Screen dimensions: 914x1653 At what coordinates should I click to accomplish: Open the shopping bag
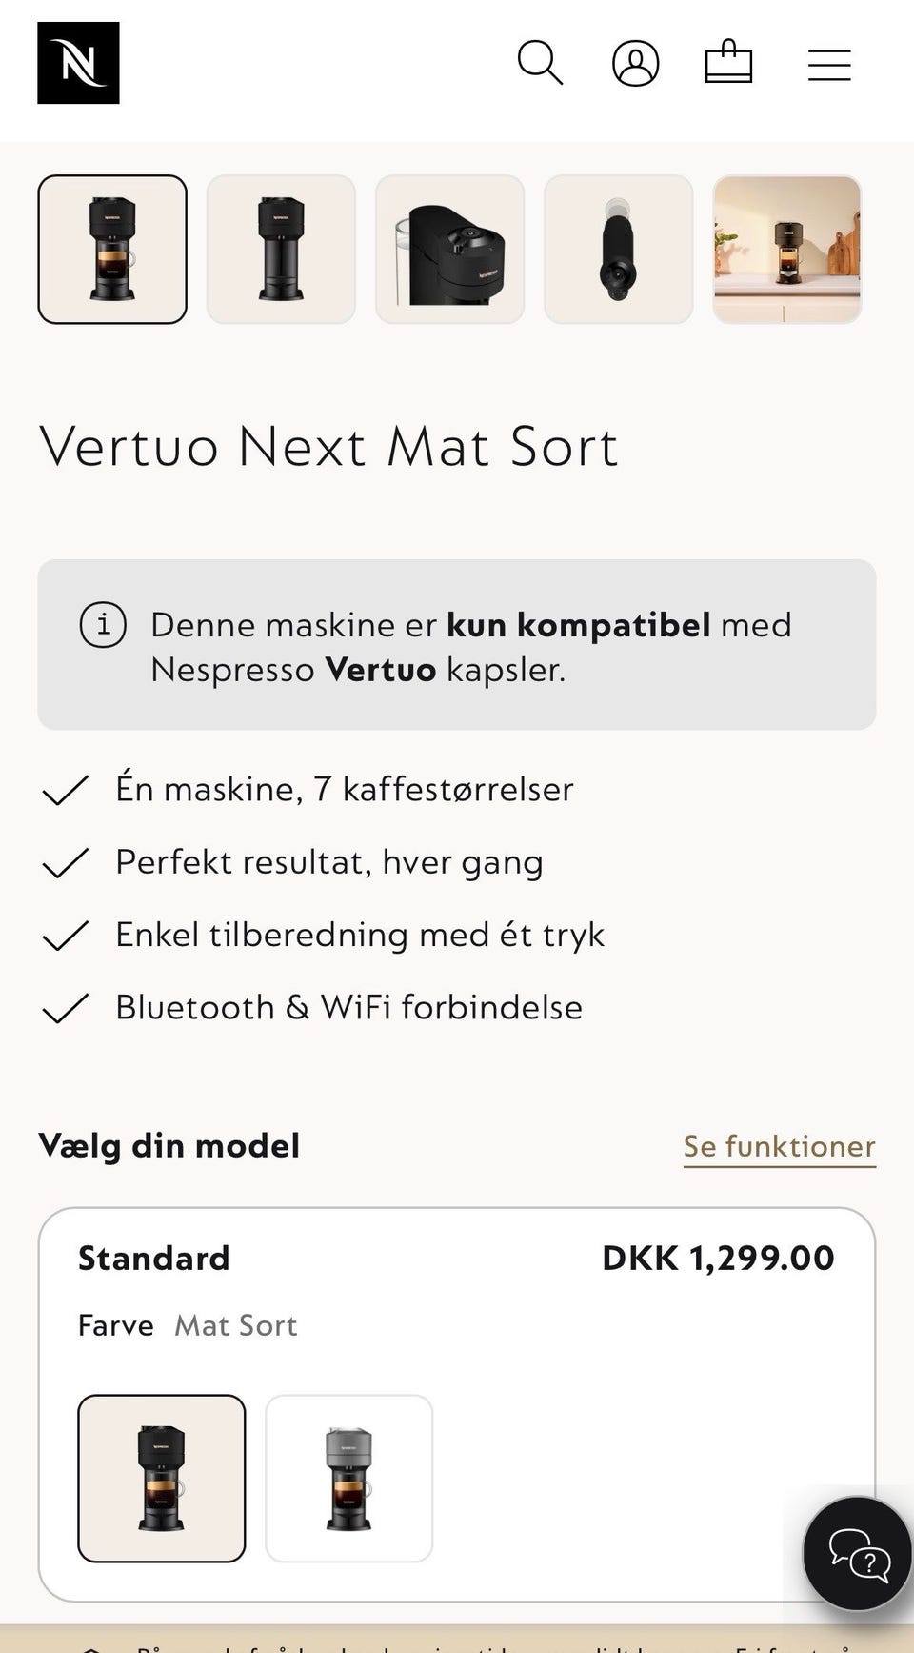coord(728,63)
